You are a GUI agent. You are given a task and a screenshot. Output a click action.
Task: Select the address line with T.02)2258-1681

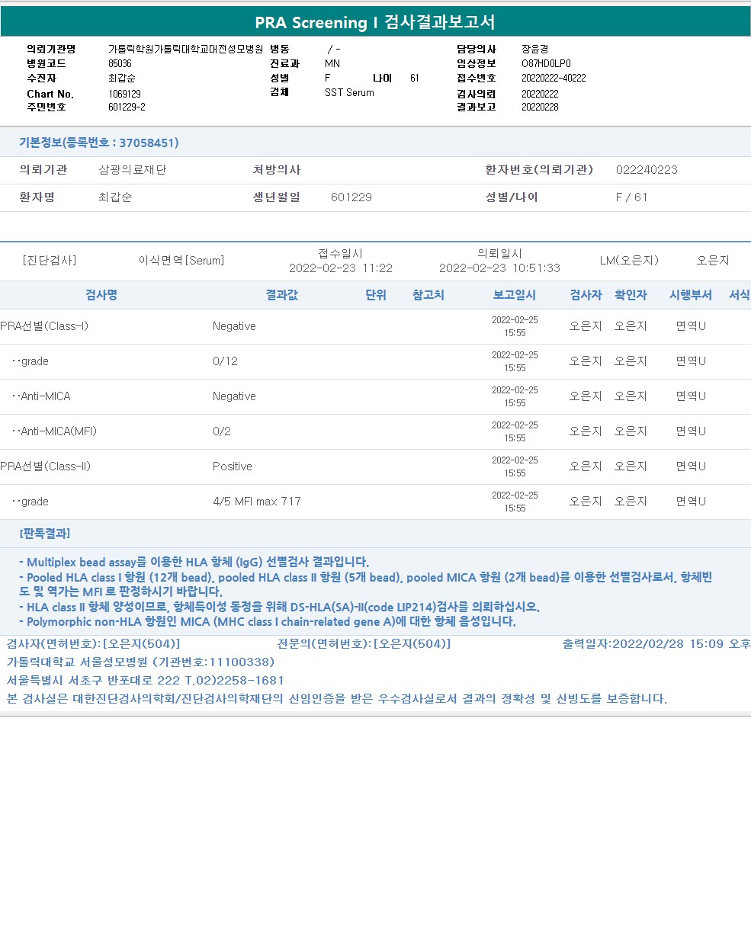point(145,680)
